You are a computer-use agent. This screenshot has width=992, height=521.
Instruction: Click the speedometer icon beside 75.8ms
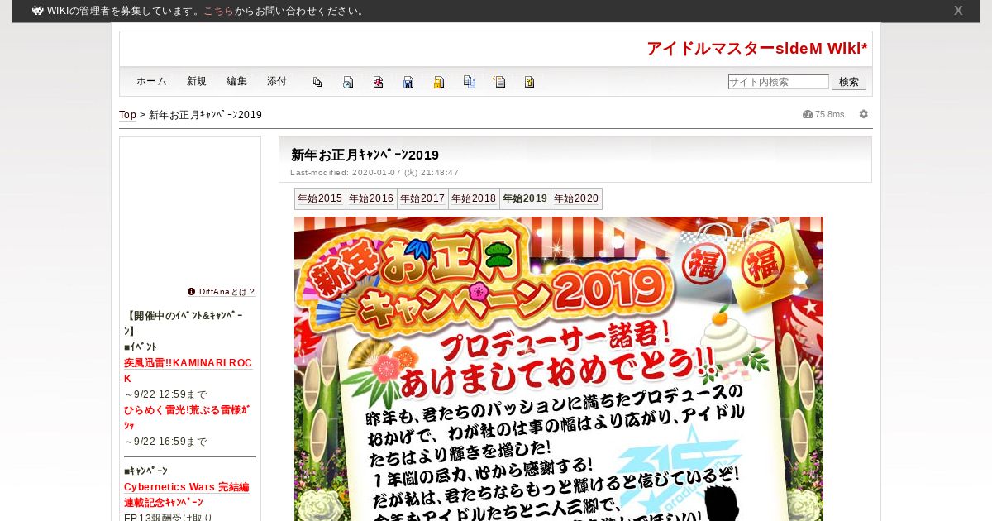(x=808, y=114)
